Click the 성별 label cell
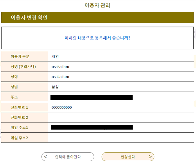 [25, 87]
